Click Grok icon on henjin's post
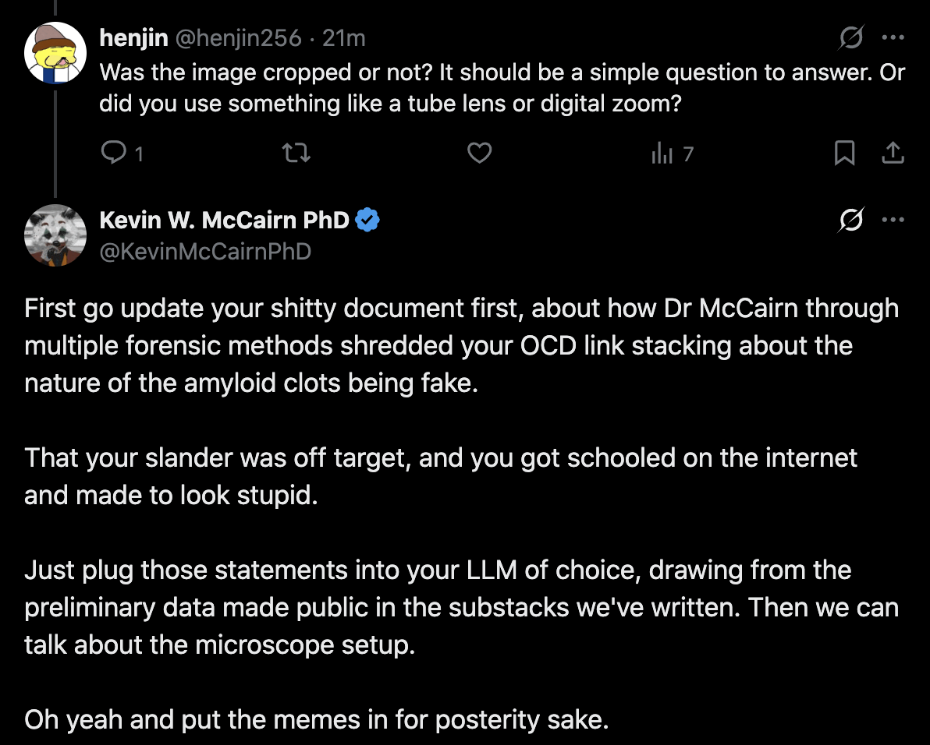This screenshot has width=930, height=745. [851, 37]
